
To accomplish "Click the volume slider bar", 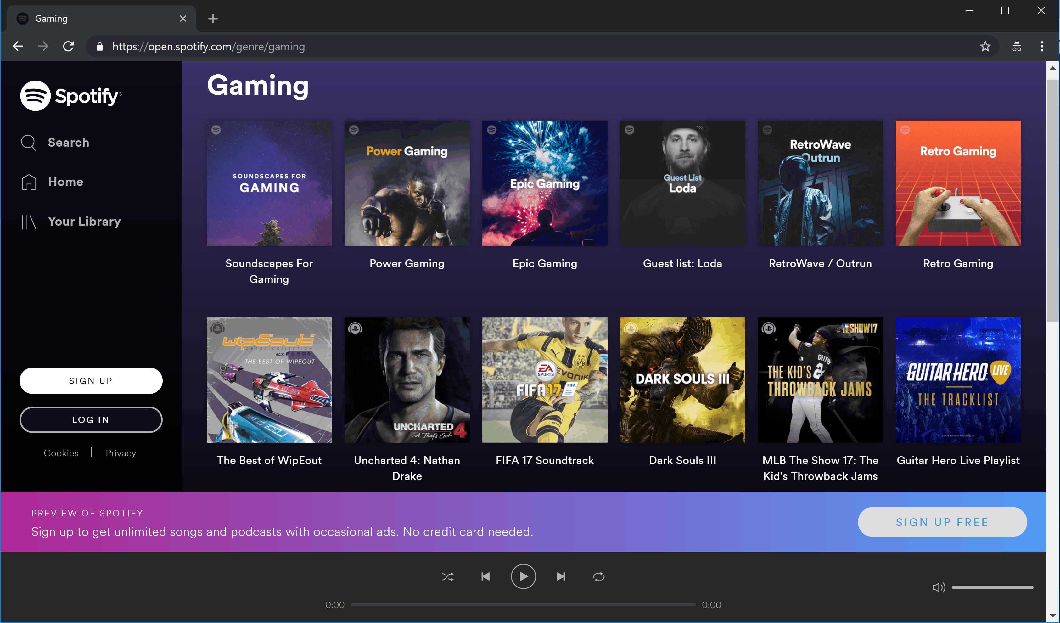I will point(993,587).
